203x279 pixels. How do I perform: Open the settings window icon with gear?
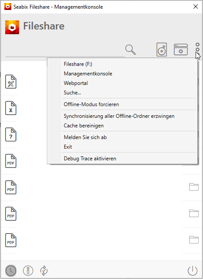[x=181, y=49]
